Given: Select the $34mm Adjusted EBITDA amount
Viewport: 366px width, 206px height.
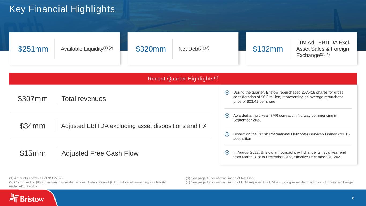Looking at the screenshot, I should coord(32,126).
